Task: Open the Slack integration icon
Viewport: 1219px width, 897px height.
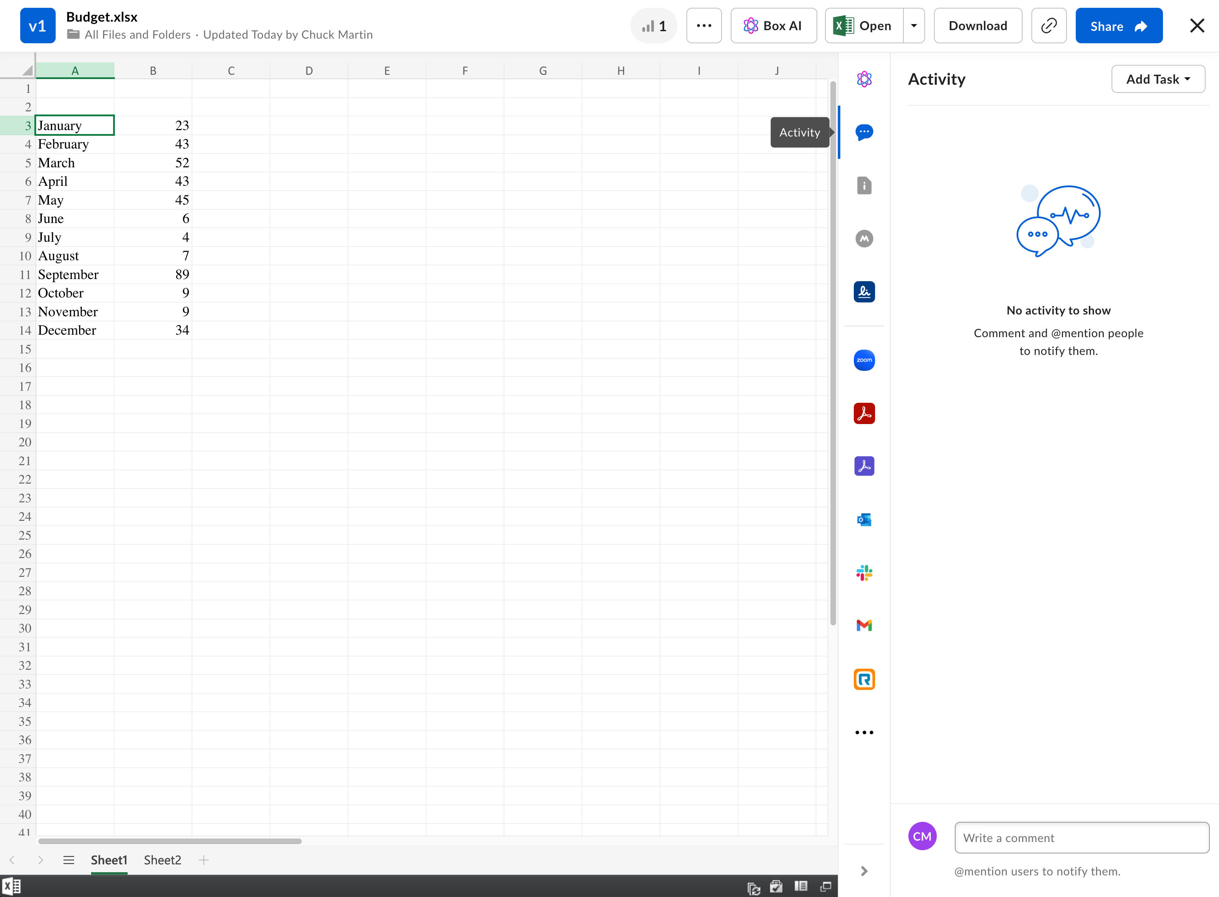Action: 864,573
